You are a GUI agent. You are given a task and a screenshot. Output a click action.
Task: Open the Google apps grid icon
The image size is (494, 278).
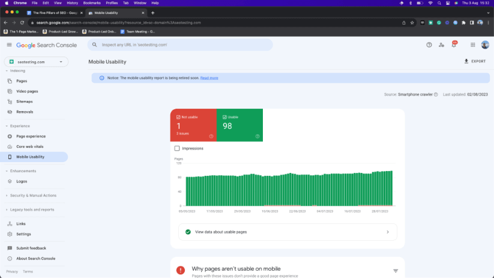(x=473, y=45)
